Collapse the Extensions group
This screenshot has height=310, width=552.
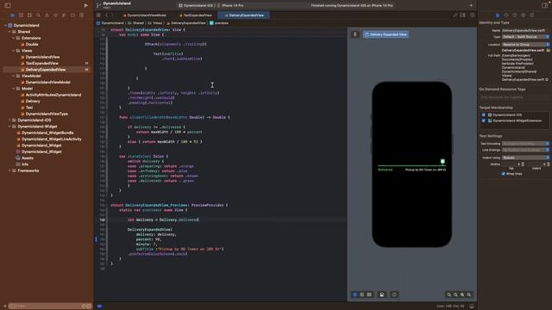(14, 38)
